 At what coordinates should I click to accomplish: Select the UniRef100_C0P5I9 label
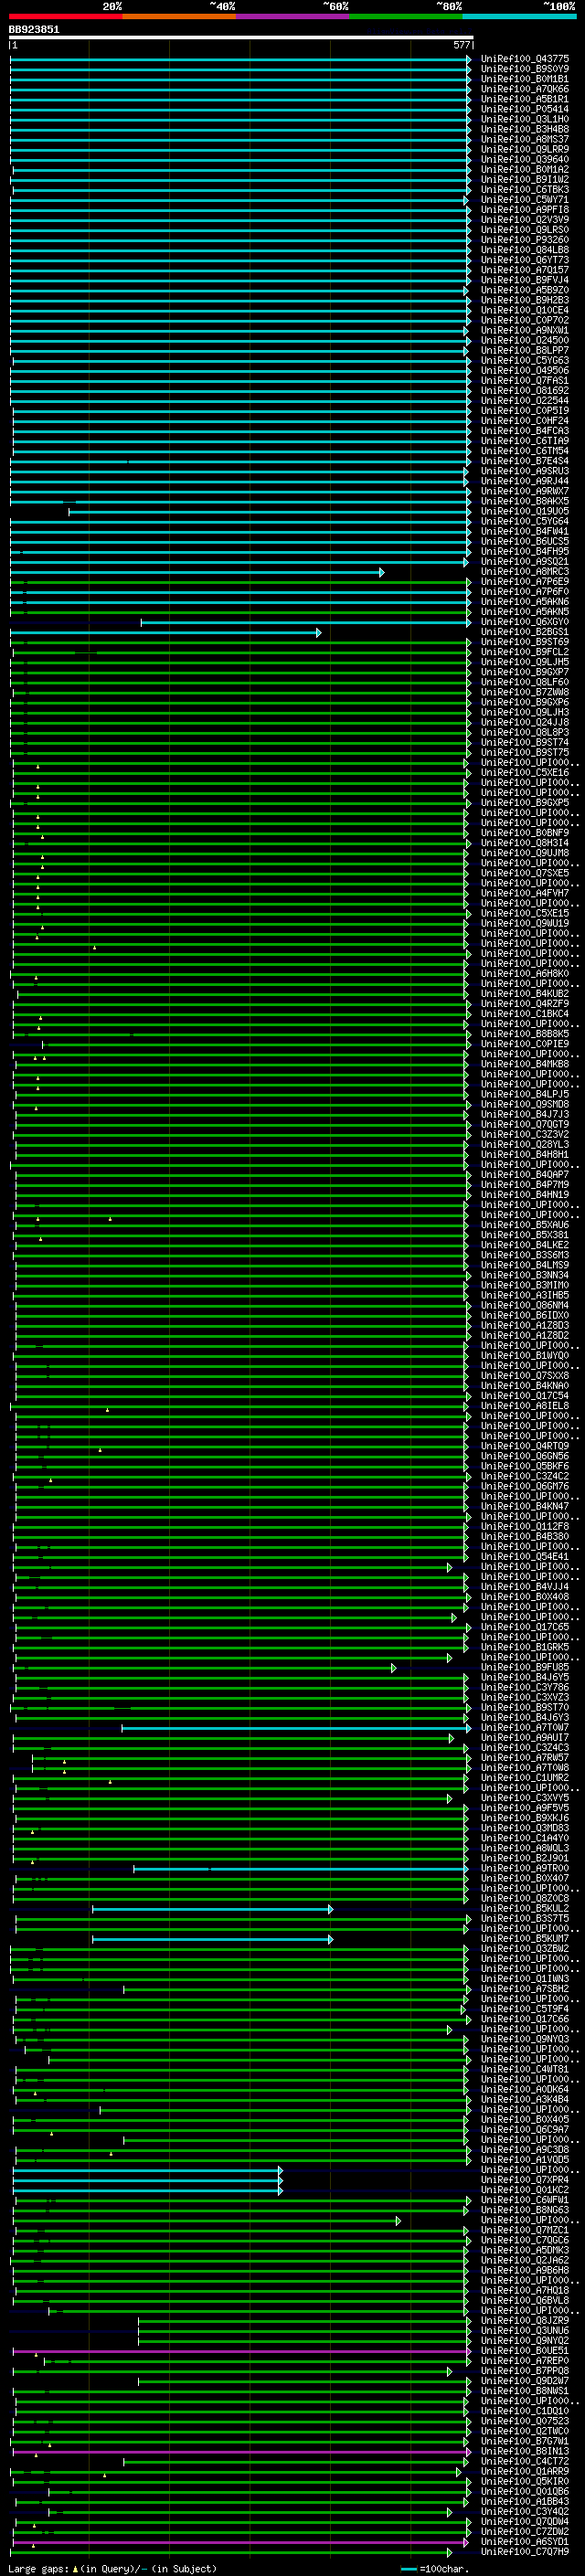tap(524, 411)
